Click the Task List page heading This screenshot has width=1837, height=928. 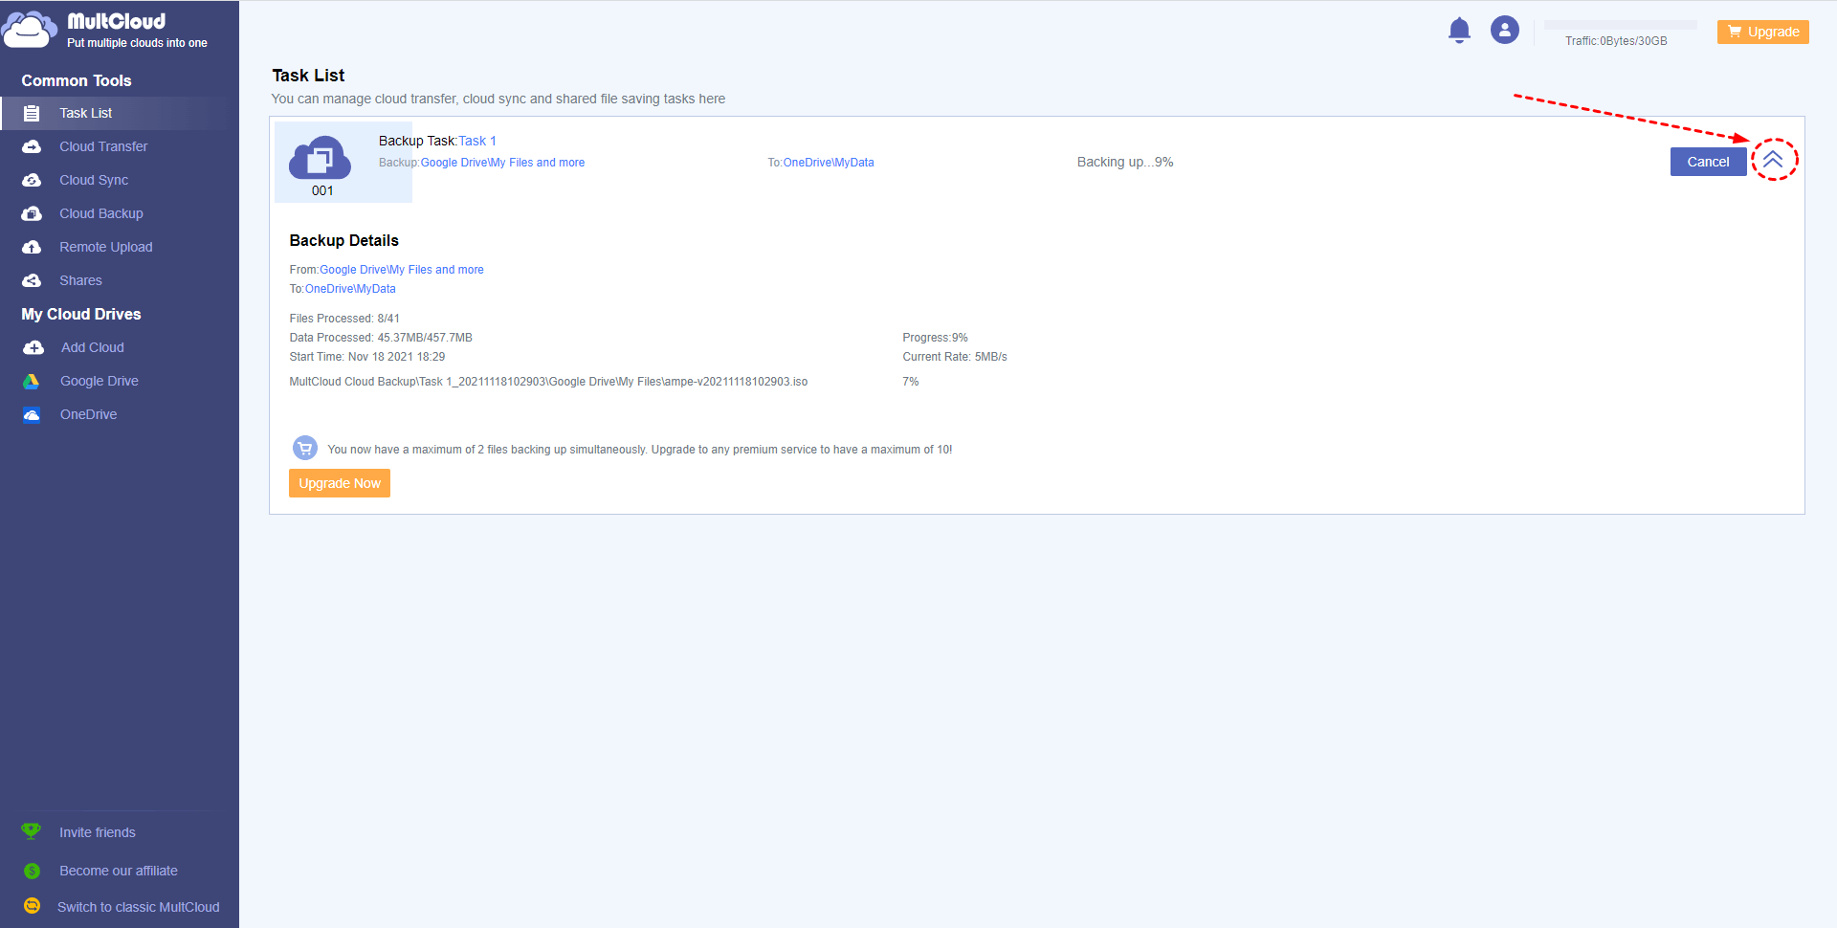308,76
